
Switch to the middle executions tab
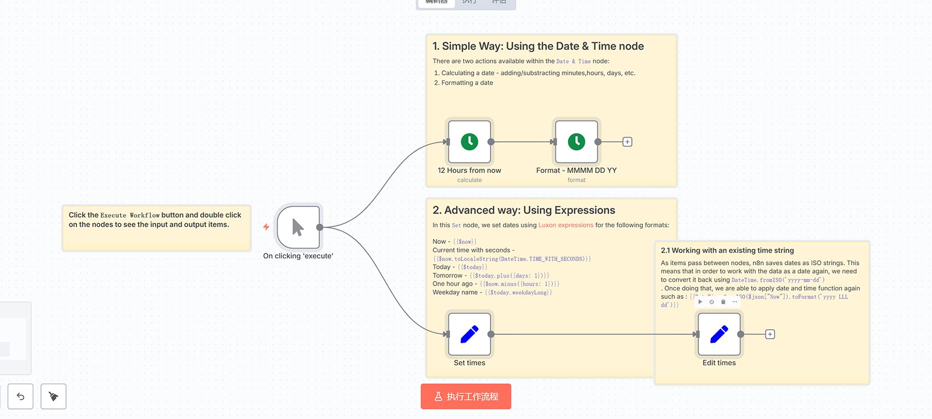469,2
